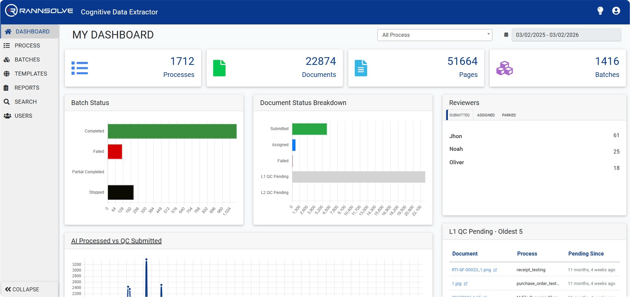This screenshot has width=630, height=297.
Task: Open the RTI-SF-00023_1.png document link
Action: pos(471,270)
